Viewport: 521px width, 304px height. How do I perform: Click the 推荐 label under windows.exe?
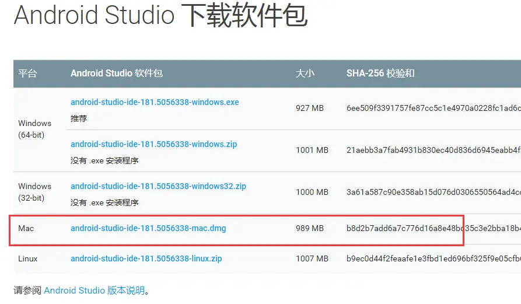79,118
